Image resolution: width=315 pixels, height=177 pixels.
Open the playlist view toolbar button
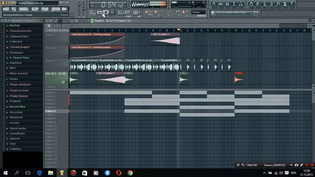coord(214,4)
